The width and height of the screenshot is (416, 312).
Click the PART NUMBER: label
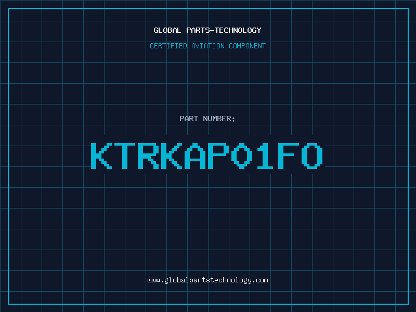[x=207, y=119]
